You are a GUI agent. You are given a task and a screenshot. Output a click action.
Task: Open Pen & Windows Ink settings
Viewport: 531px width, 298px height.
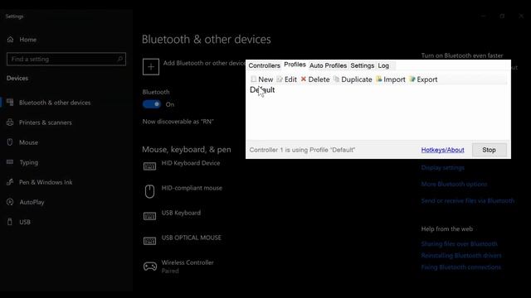tap(40, 182)
